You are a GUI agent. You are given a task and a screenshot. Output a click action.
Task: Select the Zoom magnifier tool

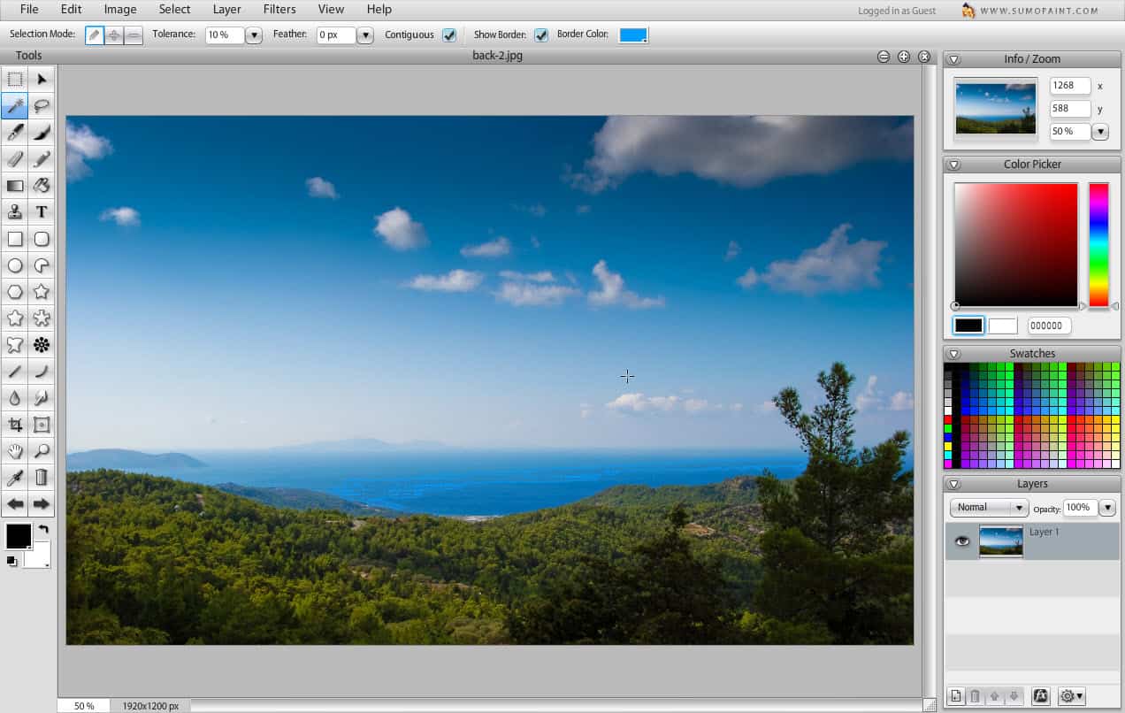coord(42,451)
